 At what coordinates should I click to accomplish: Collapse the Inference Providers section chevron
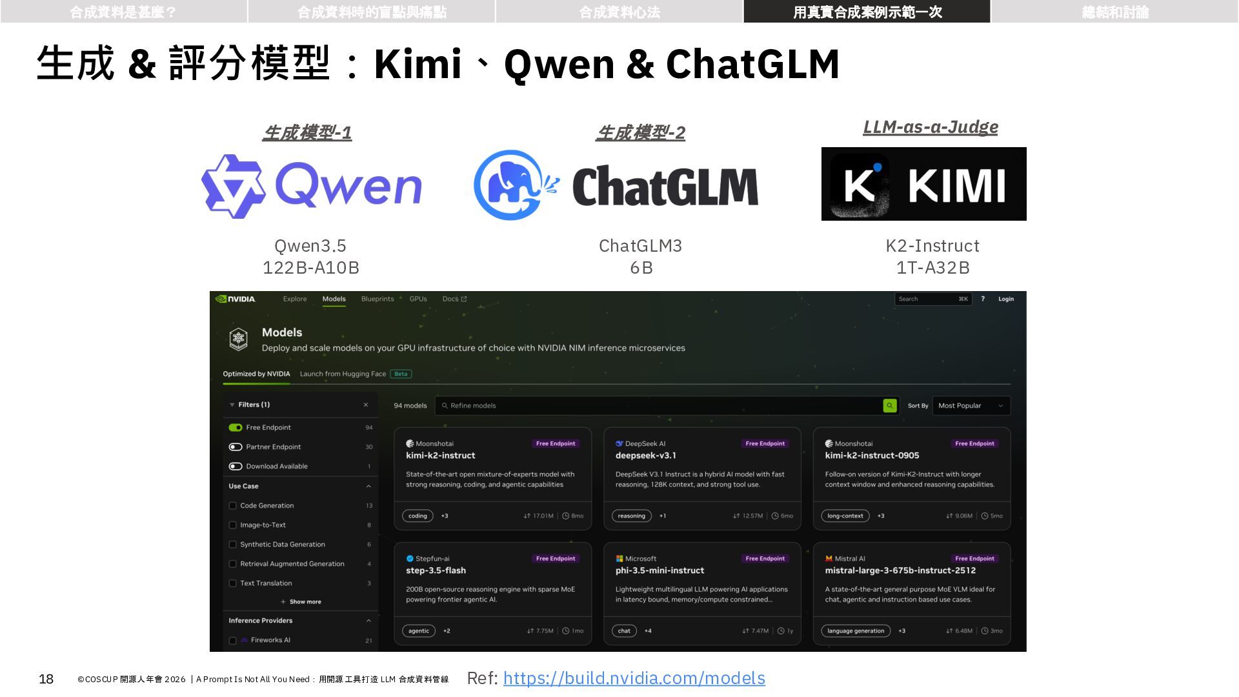[x=368, y=620]
